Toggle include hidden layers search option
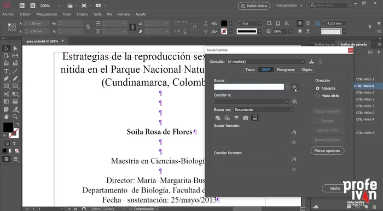Image resolution: width=383 pixels, height=211 pixels. pyautogui.click(x=236, y=118)
